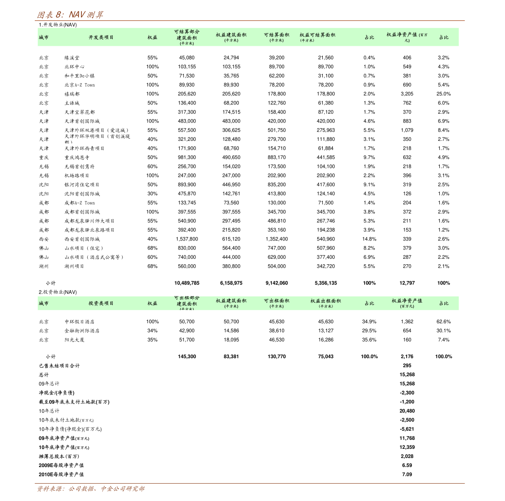Select the '10年底未付土地款' label
Screen dimensions: 505x501
[x=59, y=420]
